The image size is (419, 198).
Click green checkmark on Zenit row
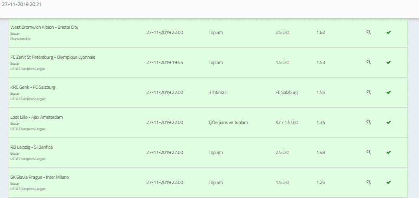tap(389, 62)
